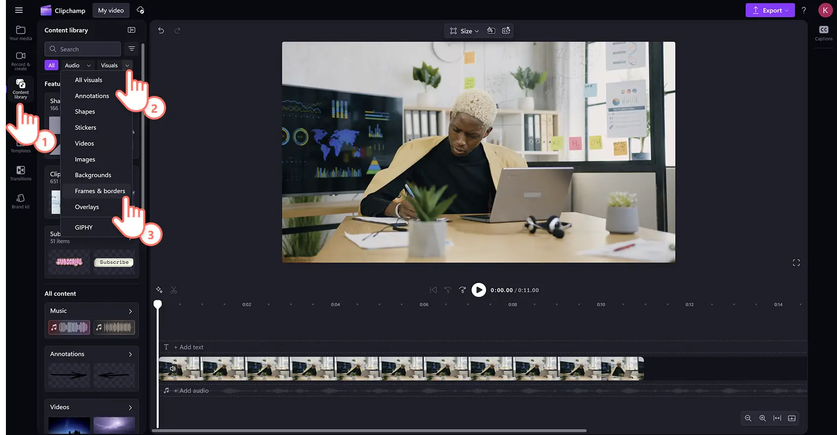837x435 pixels.
Task: Select the All filter tab
Action: click(x=51, y=65)
